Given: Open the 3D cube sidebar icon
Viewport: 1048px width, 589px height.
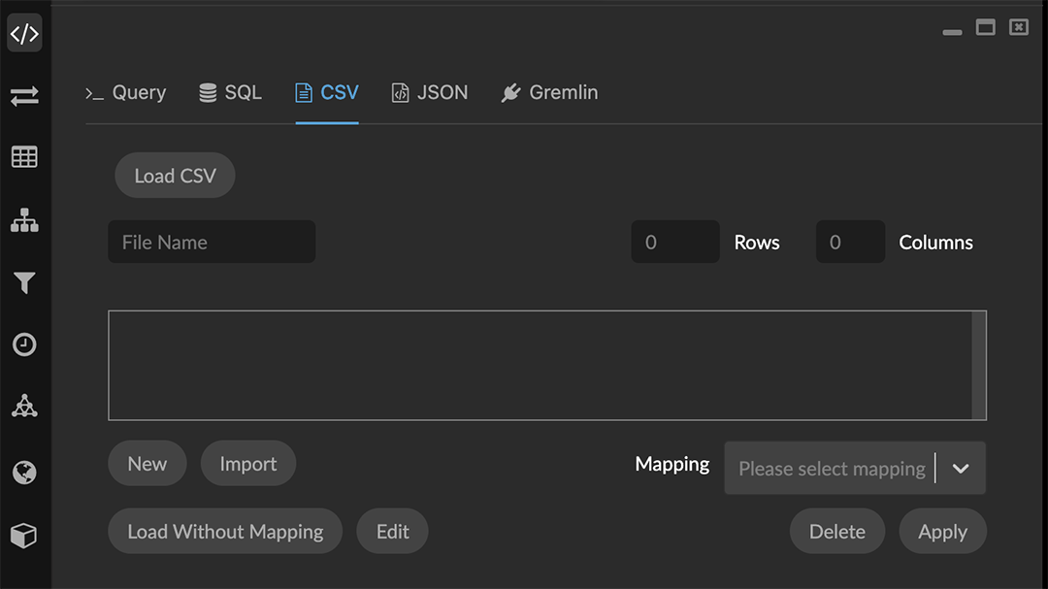Looking at the screenshot, I should [x=24, y=536].
